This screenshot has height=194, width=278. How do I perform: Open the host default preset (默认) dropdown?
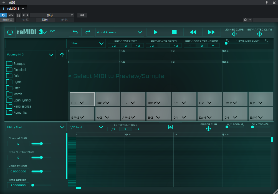point(52,15)
